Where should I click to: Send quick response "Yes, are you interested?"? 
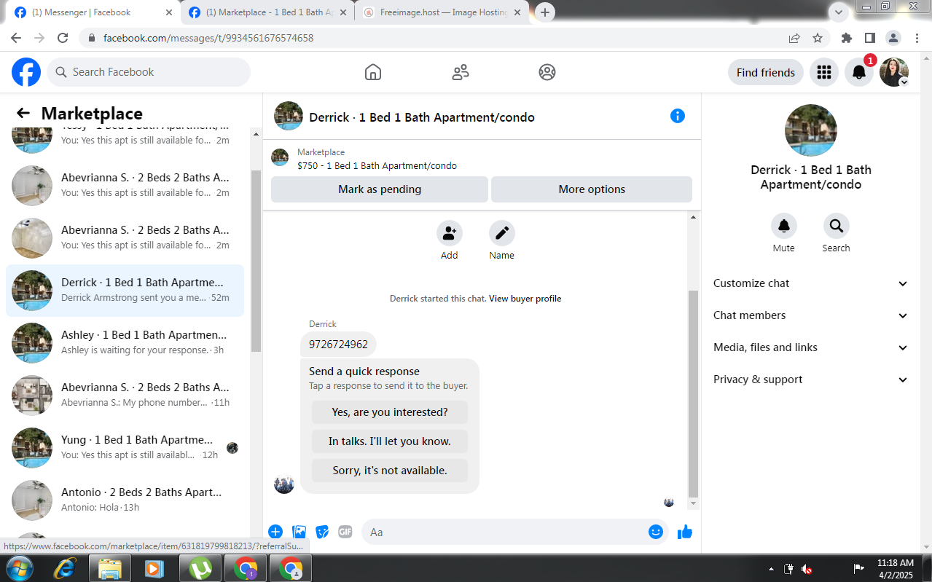pyautogui.click(x=390, y=412)
